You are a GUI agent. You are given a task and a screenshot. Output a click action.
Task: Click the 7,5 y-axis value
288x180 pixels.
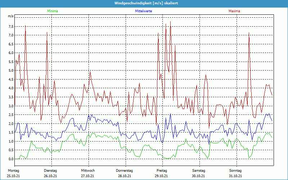coord(11,26)
